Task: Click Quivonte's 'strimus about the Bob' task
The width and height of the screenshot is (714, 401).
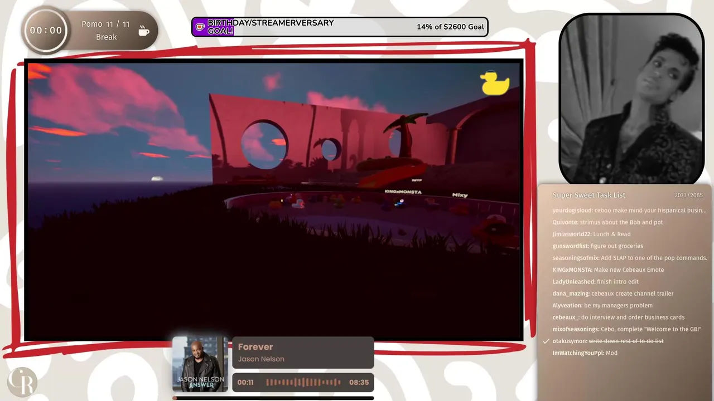Action: [607, 222]
